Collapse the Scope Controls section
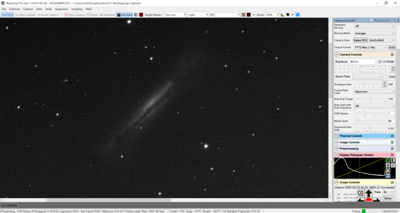 click(x=336, y=182)
